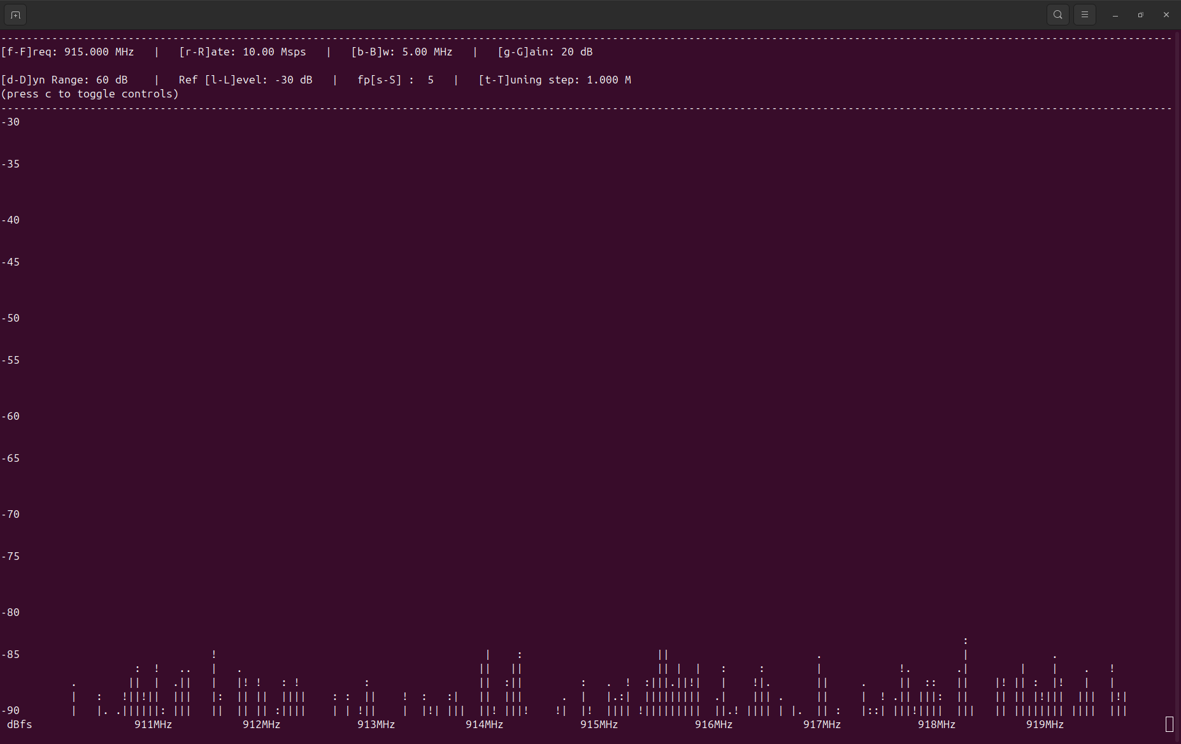Click the 'fp[s-S] : 5' text
This screenshot has height=744, width=1181.
click(396, 80)
